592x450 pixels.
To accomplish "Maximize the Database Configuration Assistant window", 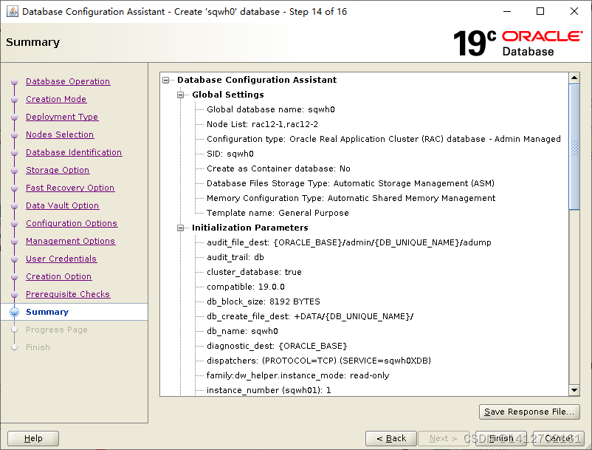I will tap(540, 11).
